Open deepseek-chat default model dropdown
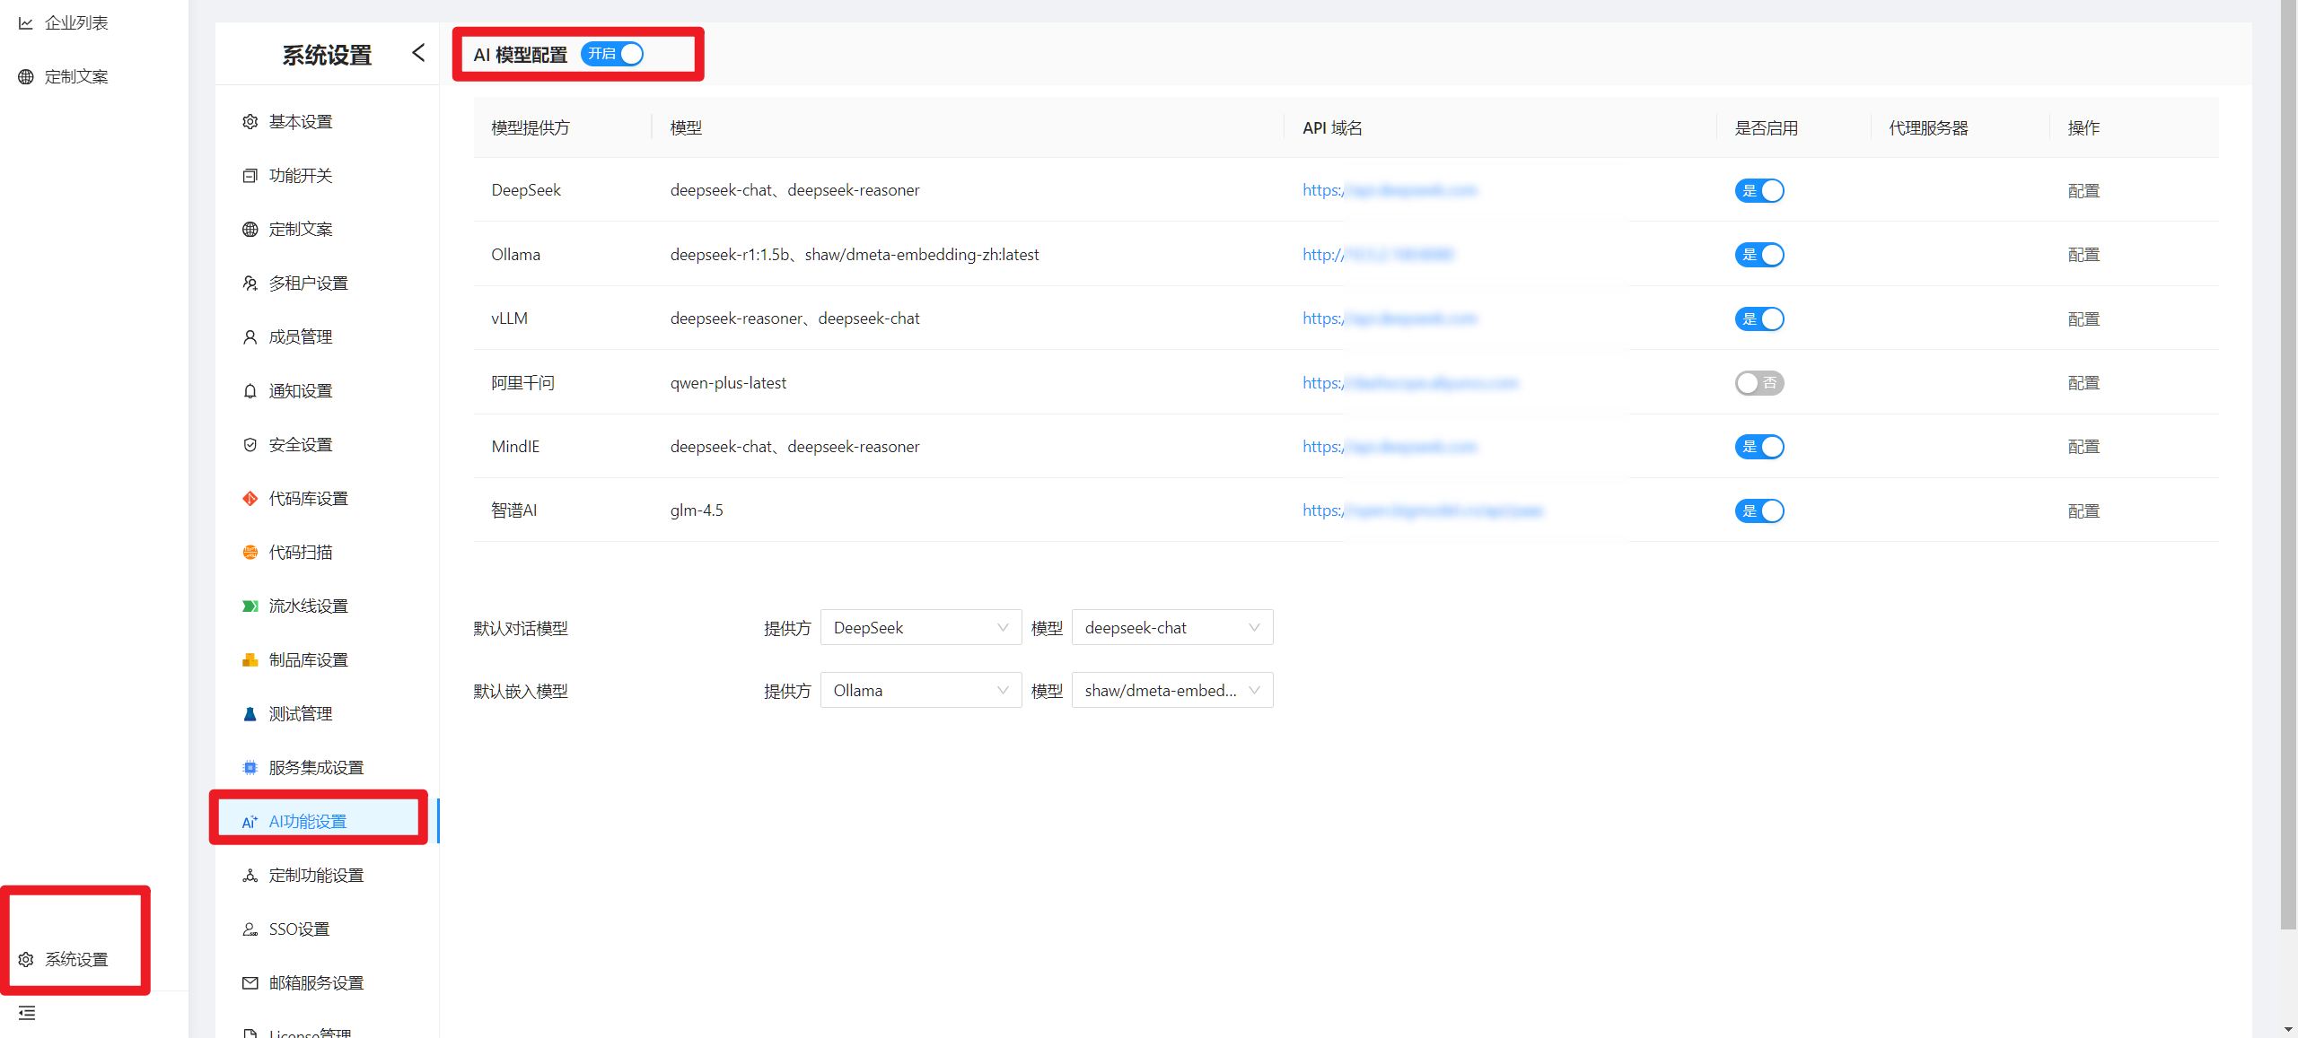Viewport: 2298px width, 1038px height. point(1171,628)
